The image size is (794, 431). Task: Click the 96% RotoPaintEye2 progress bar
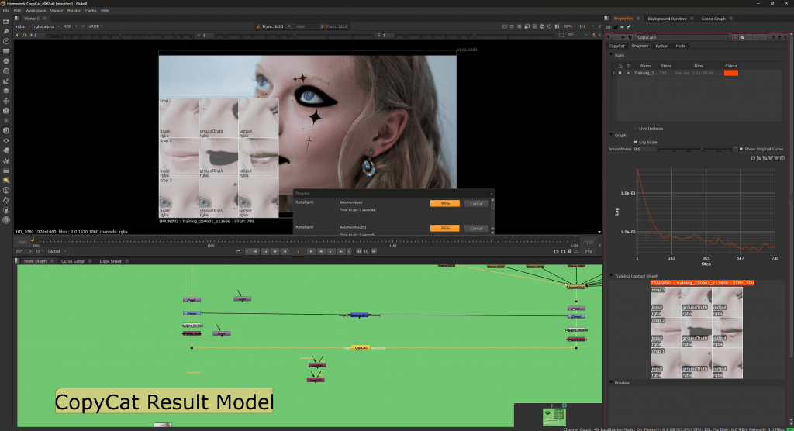[x=444, y=204]
